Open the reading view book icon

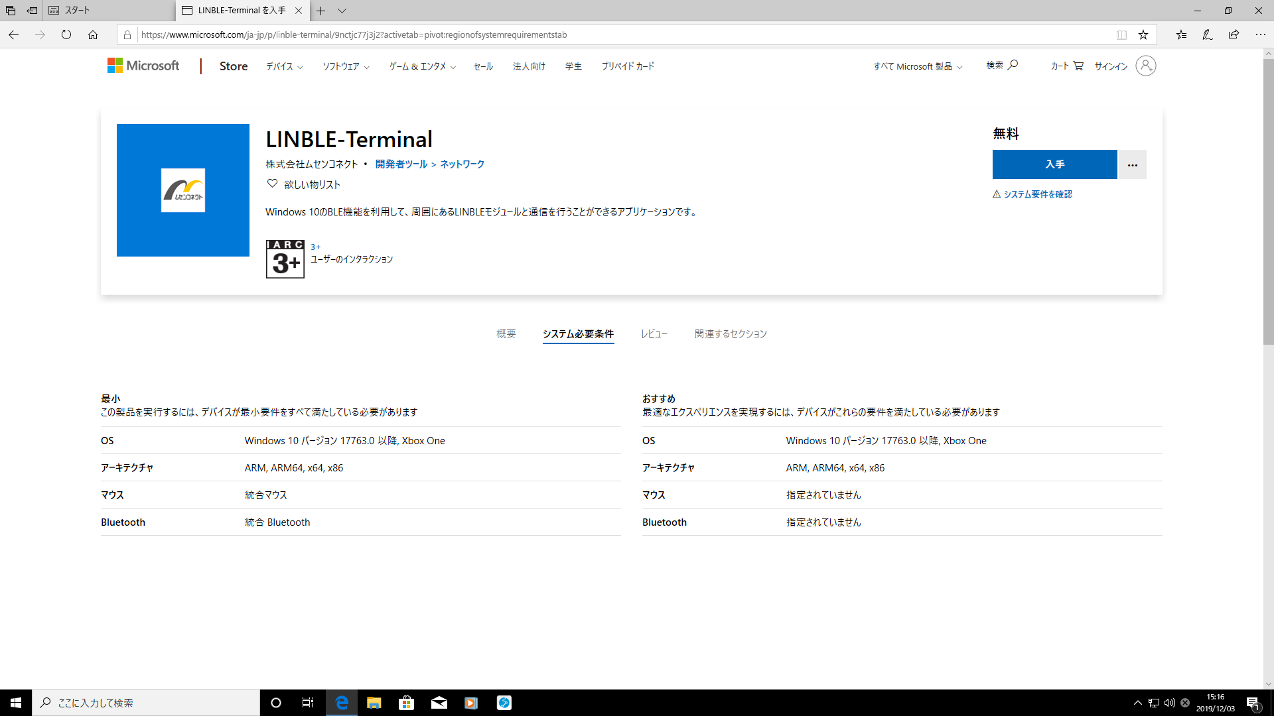[x=1121, y=35]
